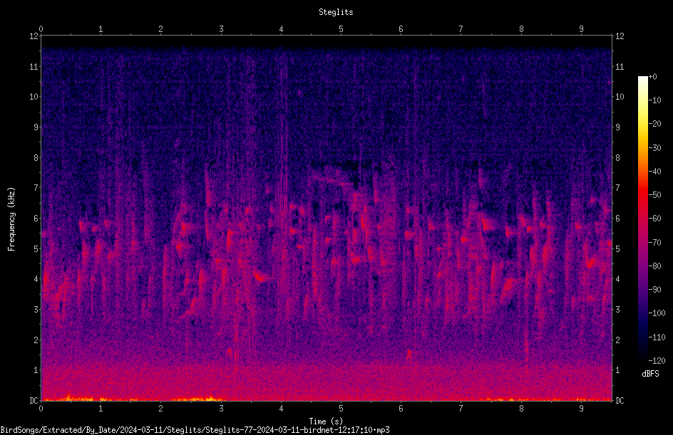Click the 6 kHz label on the right axis
The image size is (673, 435).
pos(617,218)
